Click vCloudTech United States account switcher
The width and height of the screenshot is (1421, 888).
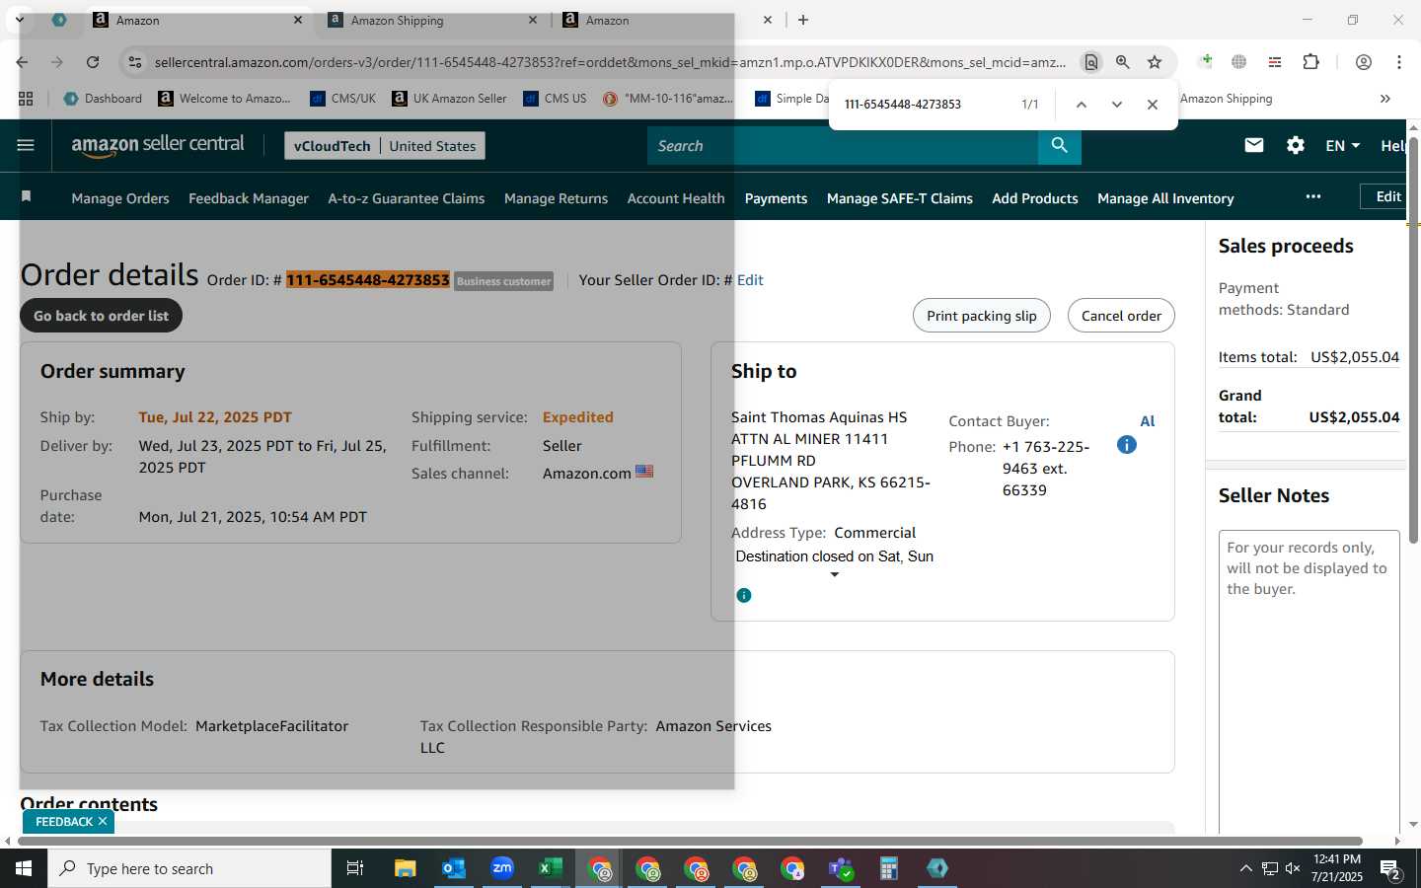tap(385, 146)
